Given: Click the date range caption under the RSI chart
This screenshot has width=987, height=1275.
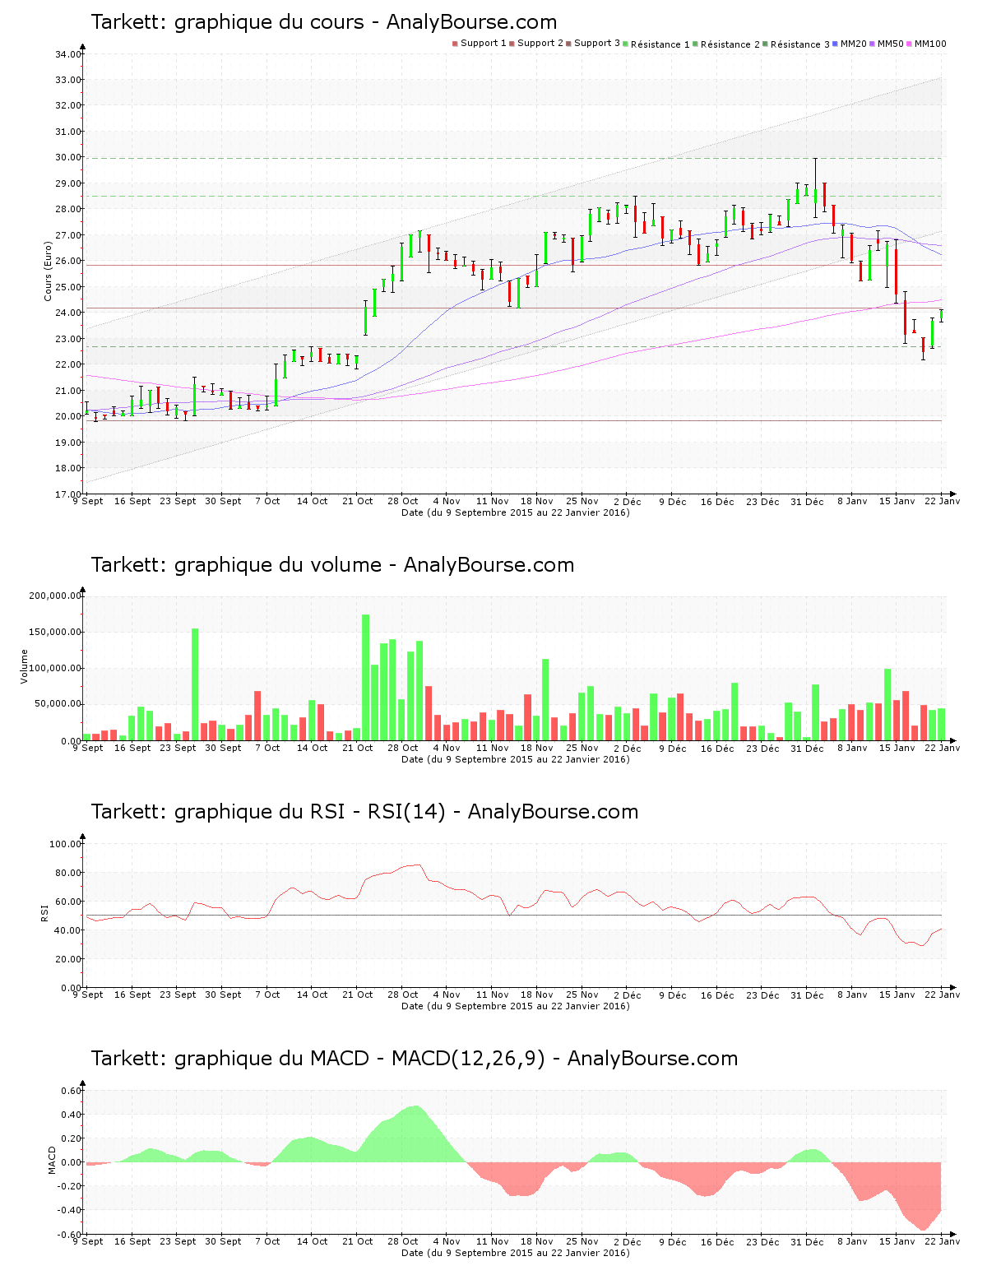Looking at the screenshot, I should coord(516,1006).
